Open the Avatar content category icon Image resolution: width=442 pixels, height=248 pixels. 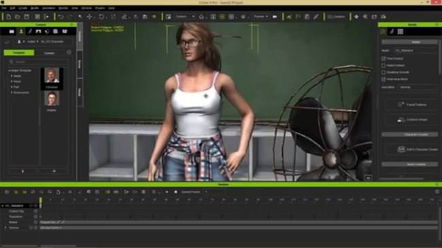[x=21, y=31]
